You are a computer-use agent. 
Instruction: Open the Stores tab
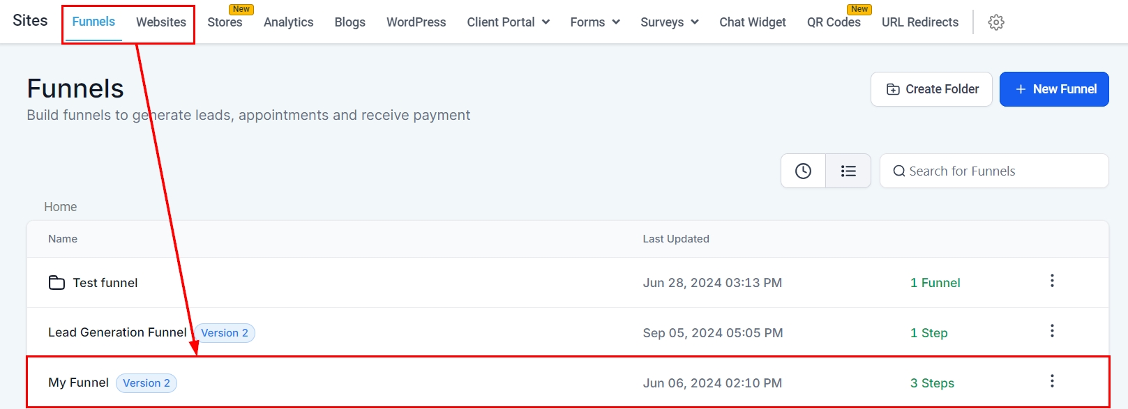pyautogui.click(x=225, y=22)
